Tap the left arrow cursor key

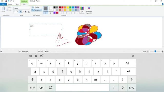click(114, 88)
